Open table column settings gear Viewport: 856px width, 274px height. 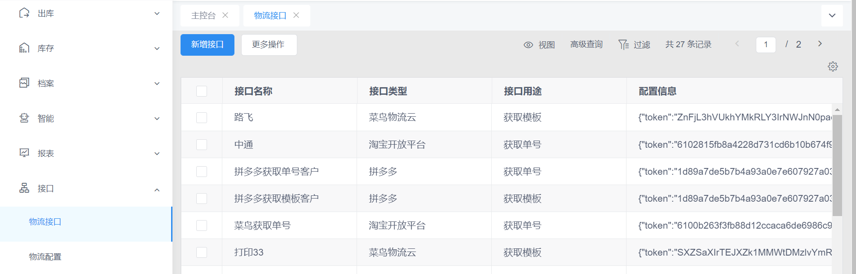click(x=833, y=66)
